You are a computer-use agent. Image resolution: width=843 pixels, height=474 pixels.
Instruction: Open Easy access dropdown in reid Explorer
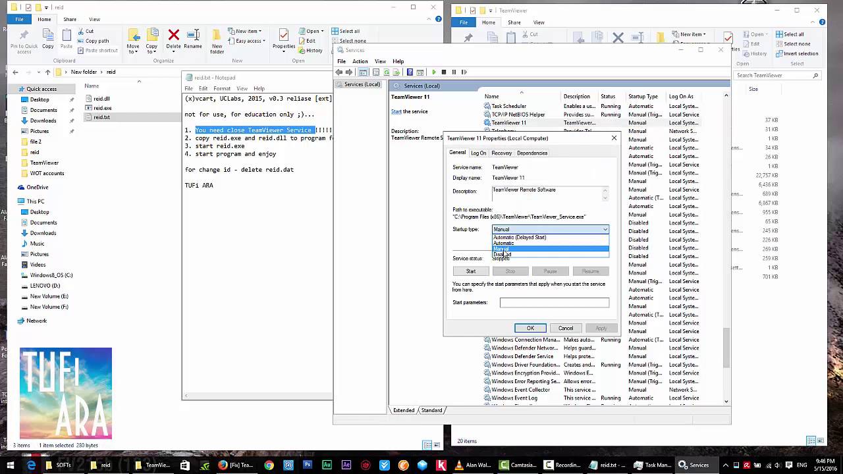(245, 41)
